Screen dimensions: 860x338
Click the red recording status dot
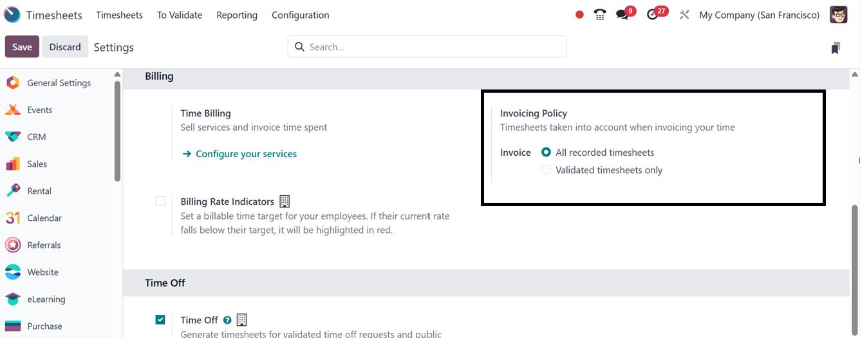point(579,15)
